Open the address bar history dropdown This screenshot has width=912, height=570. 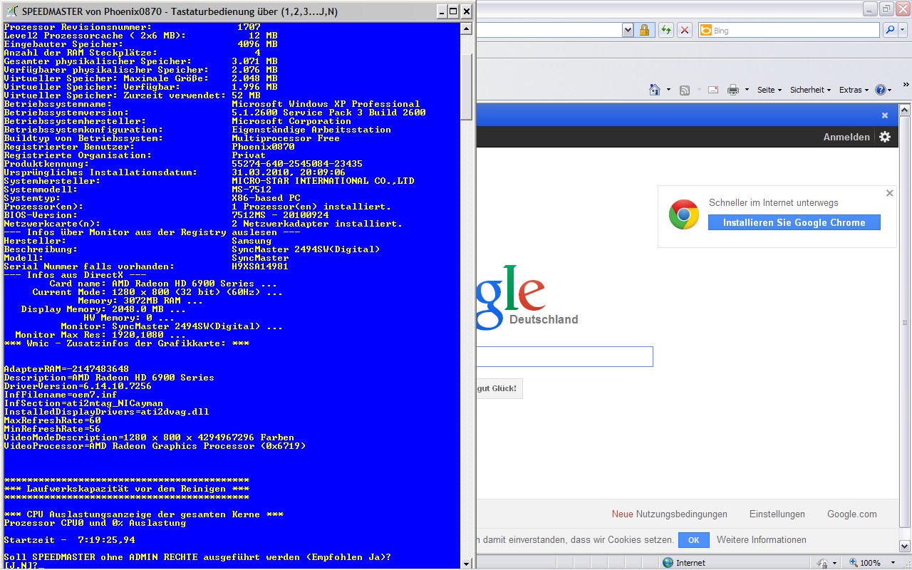(628, 30)
